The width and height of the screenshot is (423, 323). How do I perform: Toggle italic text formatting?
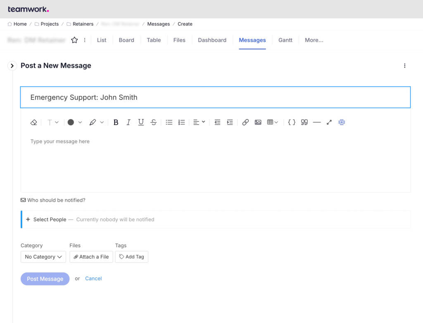[x=128, y=122]
